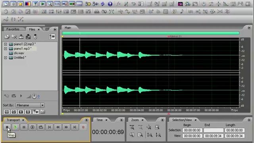Open the Transport panel options menu arrow
Viewport: 254px width, 143px height.
click(x=87, y=120)
